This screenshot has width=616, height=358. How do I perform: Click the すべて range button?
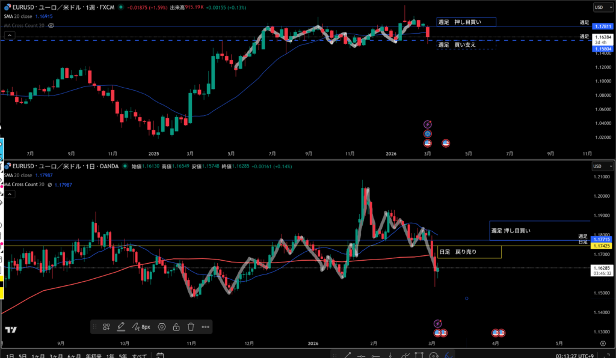pyautogui.click(x=139, y=354)
